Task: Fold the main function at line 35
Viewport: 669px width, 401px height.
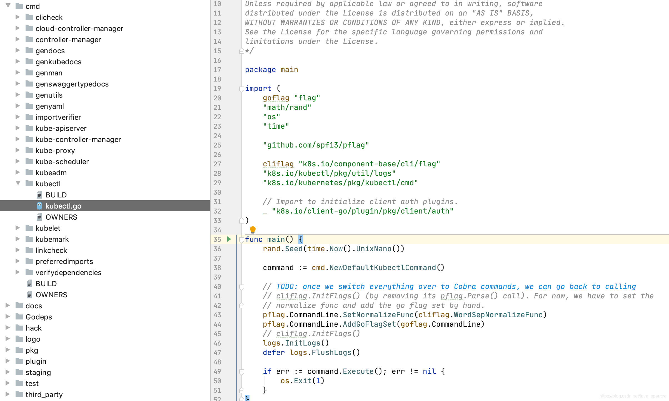Action: click(x=241, y=240)
